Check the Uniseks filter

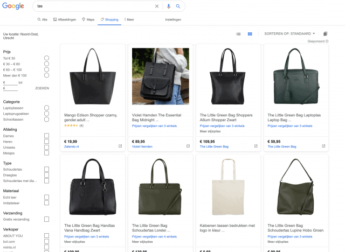click(46, 147)
